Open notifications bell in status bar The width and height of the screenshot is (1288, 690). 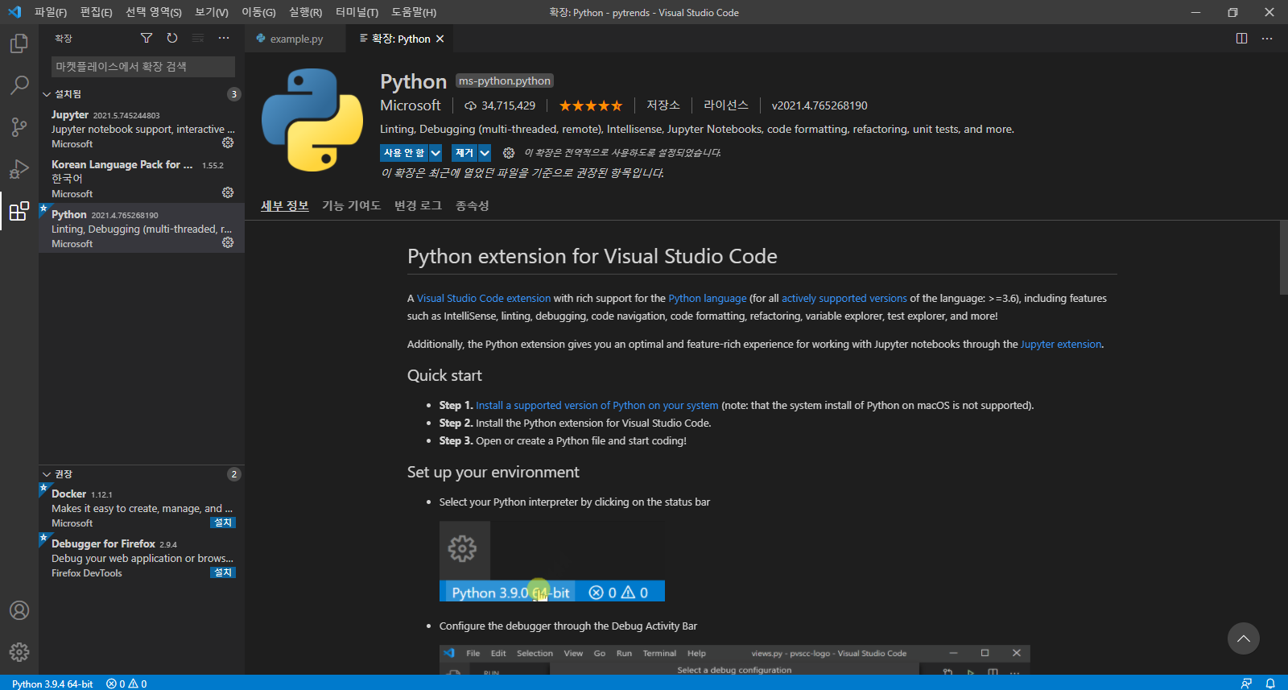point(1270,684)
